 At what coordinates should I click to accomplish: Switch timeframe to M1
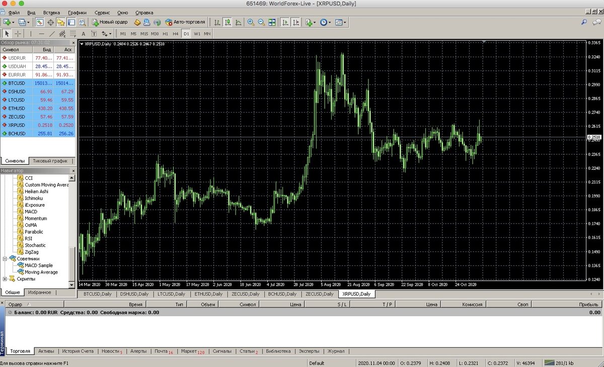point(123,34)
